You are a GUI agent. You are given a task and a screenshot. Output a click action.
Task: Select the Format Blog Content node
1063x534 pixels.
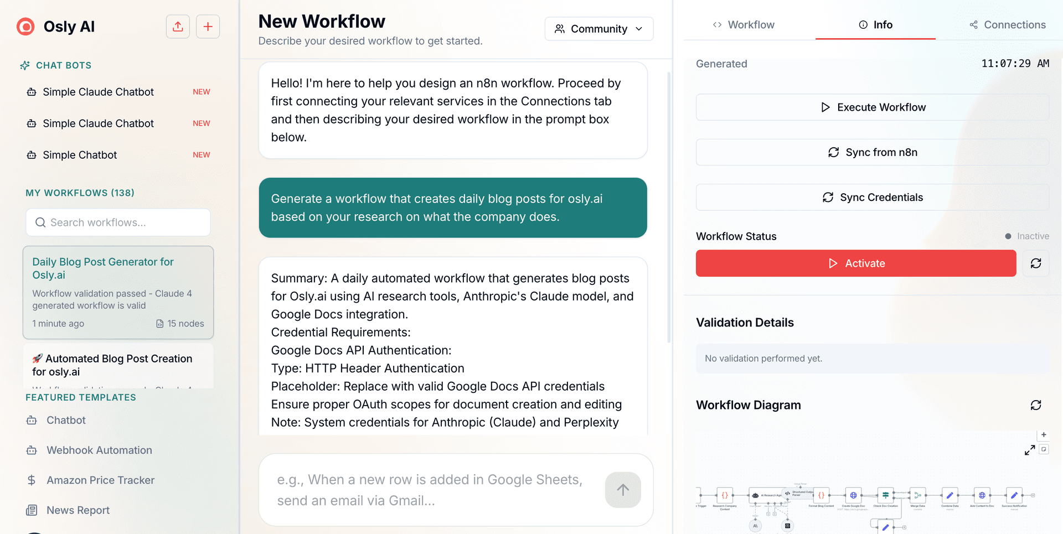pos(821,495)
